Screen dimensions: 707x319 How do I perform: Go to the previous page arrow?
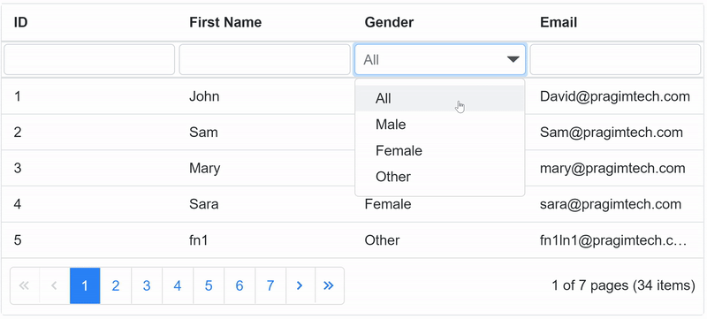[x=55, y=285]
